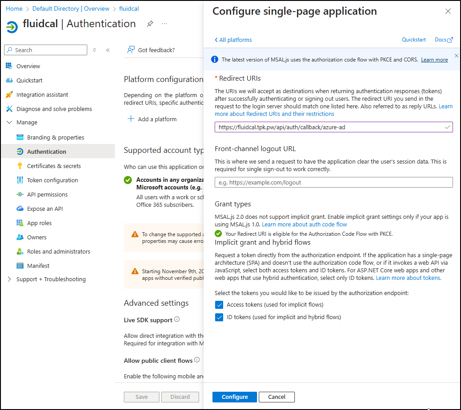Click Add a platform
This screenshot has width=461, height=410.
click(x=152, y=119)
